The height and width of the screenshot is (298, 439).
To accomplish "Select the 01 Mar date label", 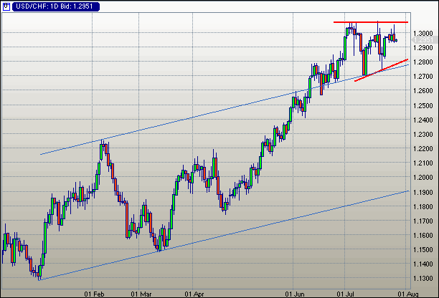I will 141,292.
